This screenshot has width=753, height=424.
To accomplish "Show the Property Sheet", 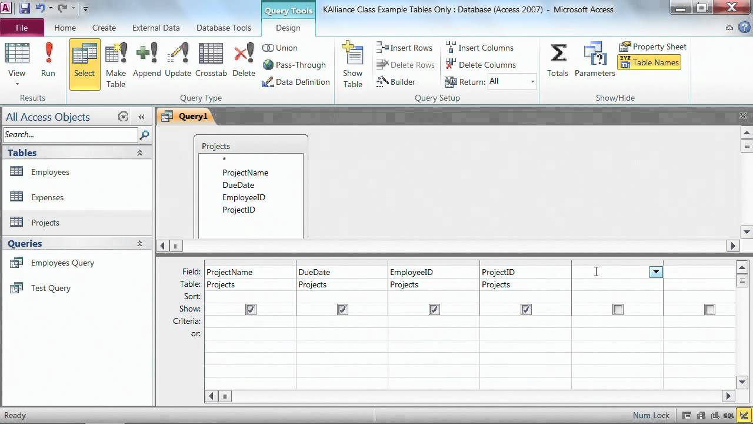I will (653, 47).
